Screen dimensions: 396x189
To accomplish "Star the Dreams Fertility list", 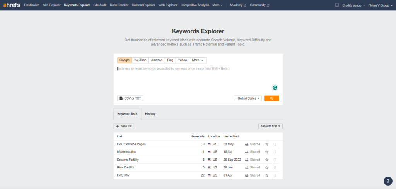I will 267,160.
